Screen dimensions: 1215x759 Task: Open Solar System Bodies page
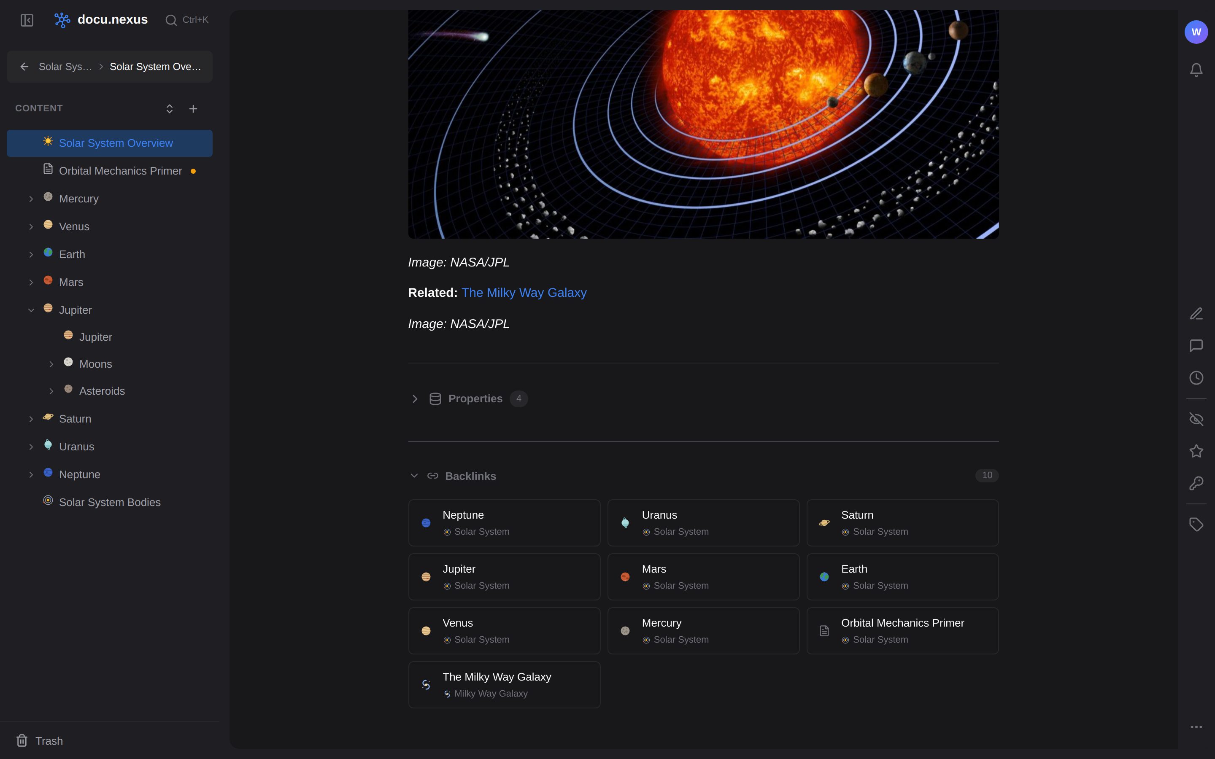pyautogui.click(x=109, y=503)
